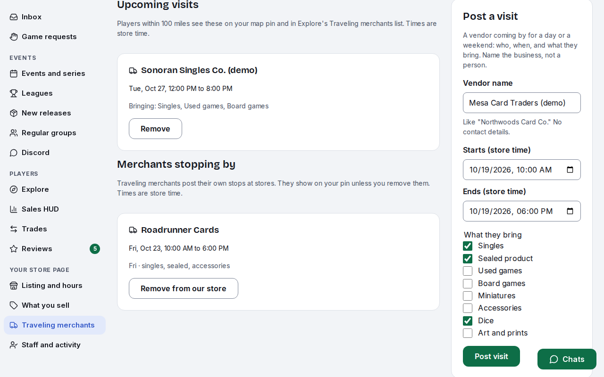Enable the Art and prints checkbox

click(x=468, y=333)
